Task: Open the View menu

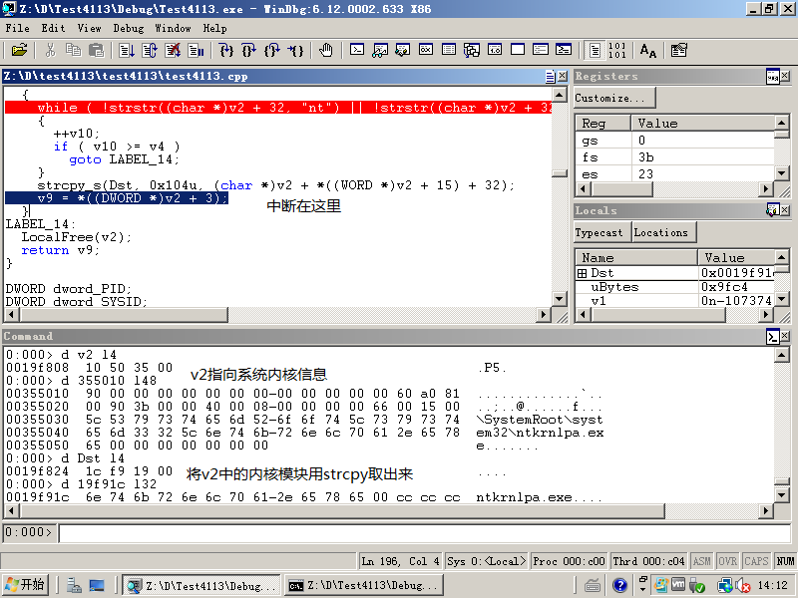Action: pyautogui.click(x=89, y=29)
